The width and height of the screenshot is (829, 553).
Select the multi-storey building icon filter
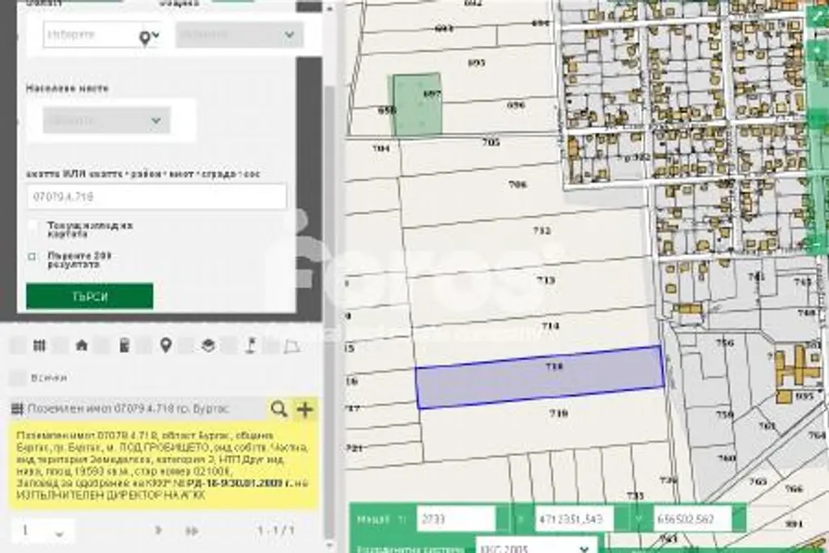click(123, 346)
